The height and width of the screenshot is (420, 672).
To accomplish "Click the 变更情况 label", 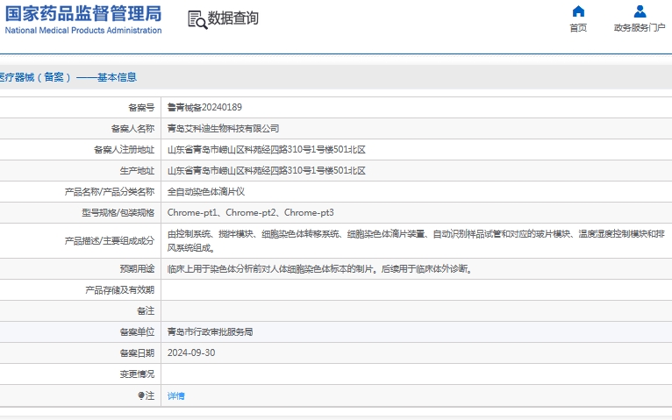I will click(x=137, y=374).
